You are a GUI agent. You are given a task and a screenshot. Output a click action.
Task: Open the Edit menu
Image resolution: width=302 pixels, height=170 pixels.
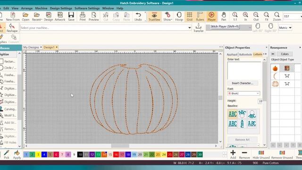6,8
